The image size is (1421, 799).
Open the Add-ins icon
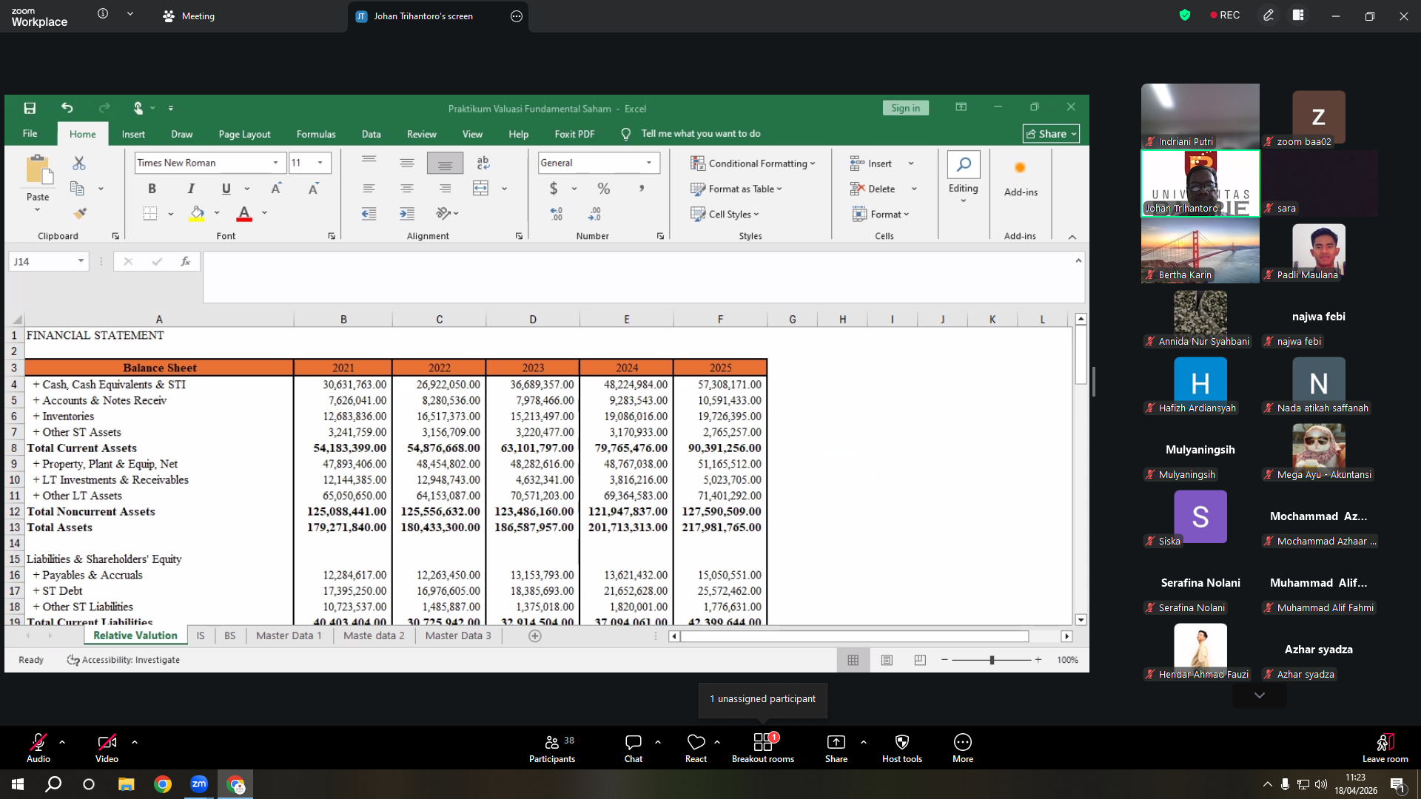[1020, 168]
